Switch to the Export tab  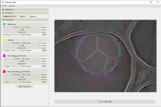(33, 16)
